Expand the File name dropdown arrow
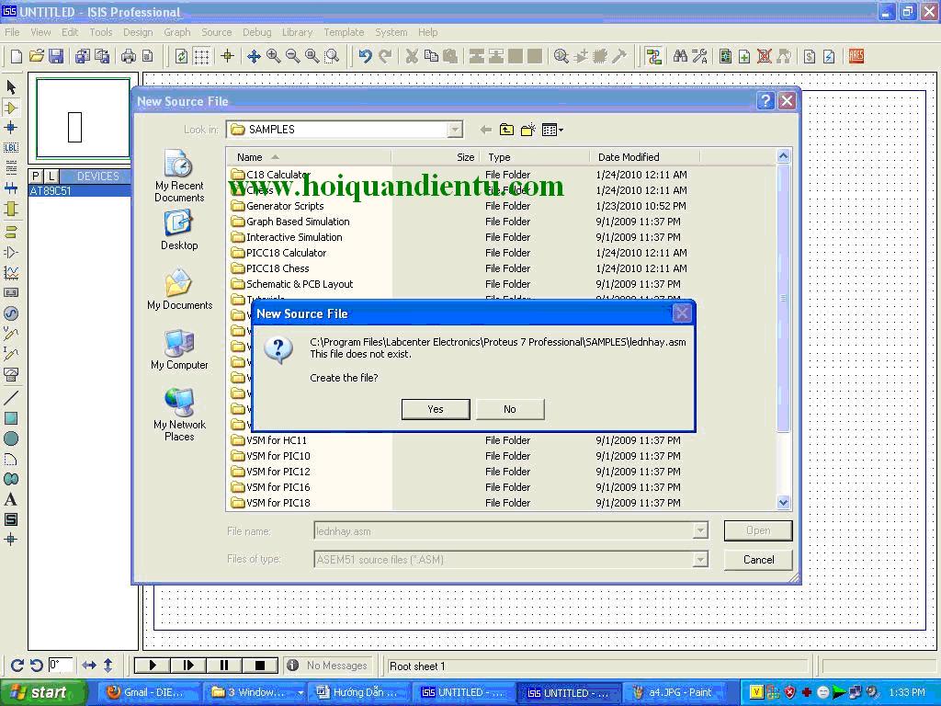This screenshot has height=706, width=941. tap(699, 530)
